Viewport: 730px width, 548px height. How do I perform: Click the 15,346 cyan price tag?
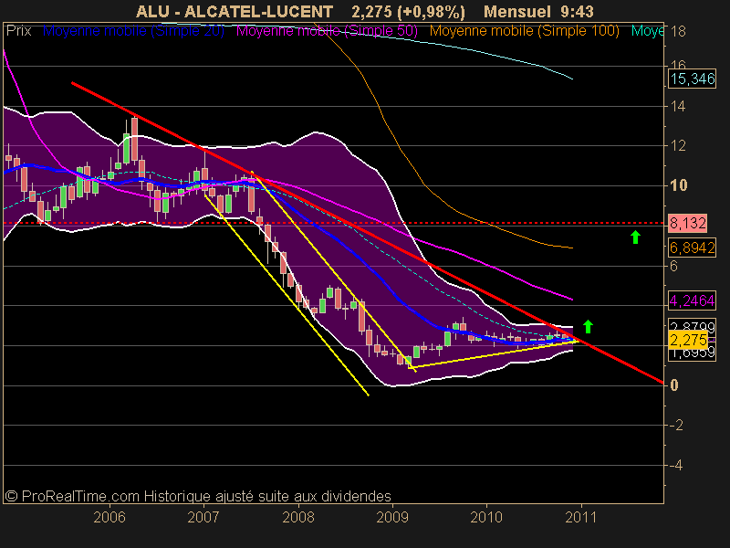click(693, 79)
